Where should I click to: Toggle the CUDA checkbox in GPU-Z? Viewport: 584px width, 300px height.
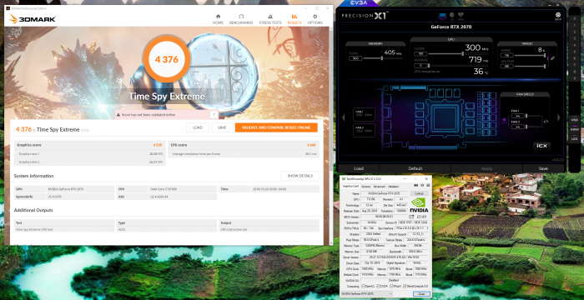379,286
